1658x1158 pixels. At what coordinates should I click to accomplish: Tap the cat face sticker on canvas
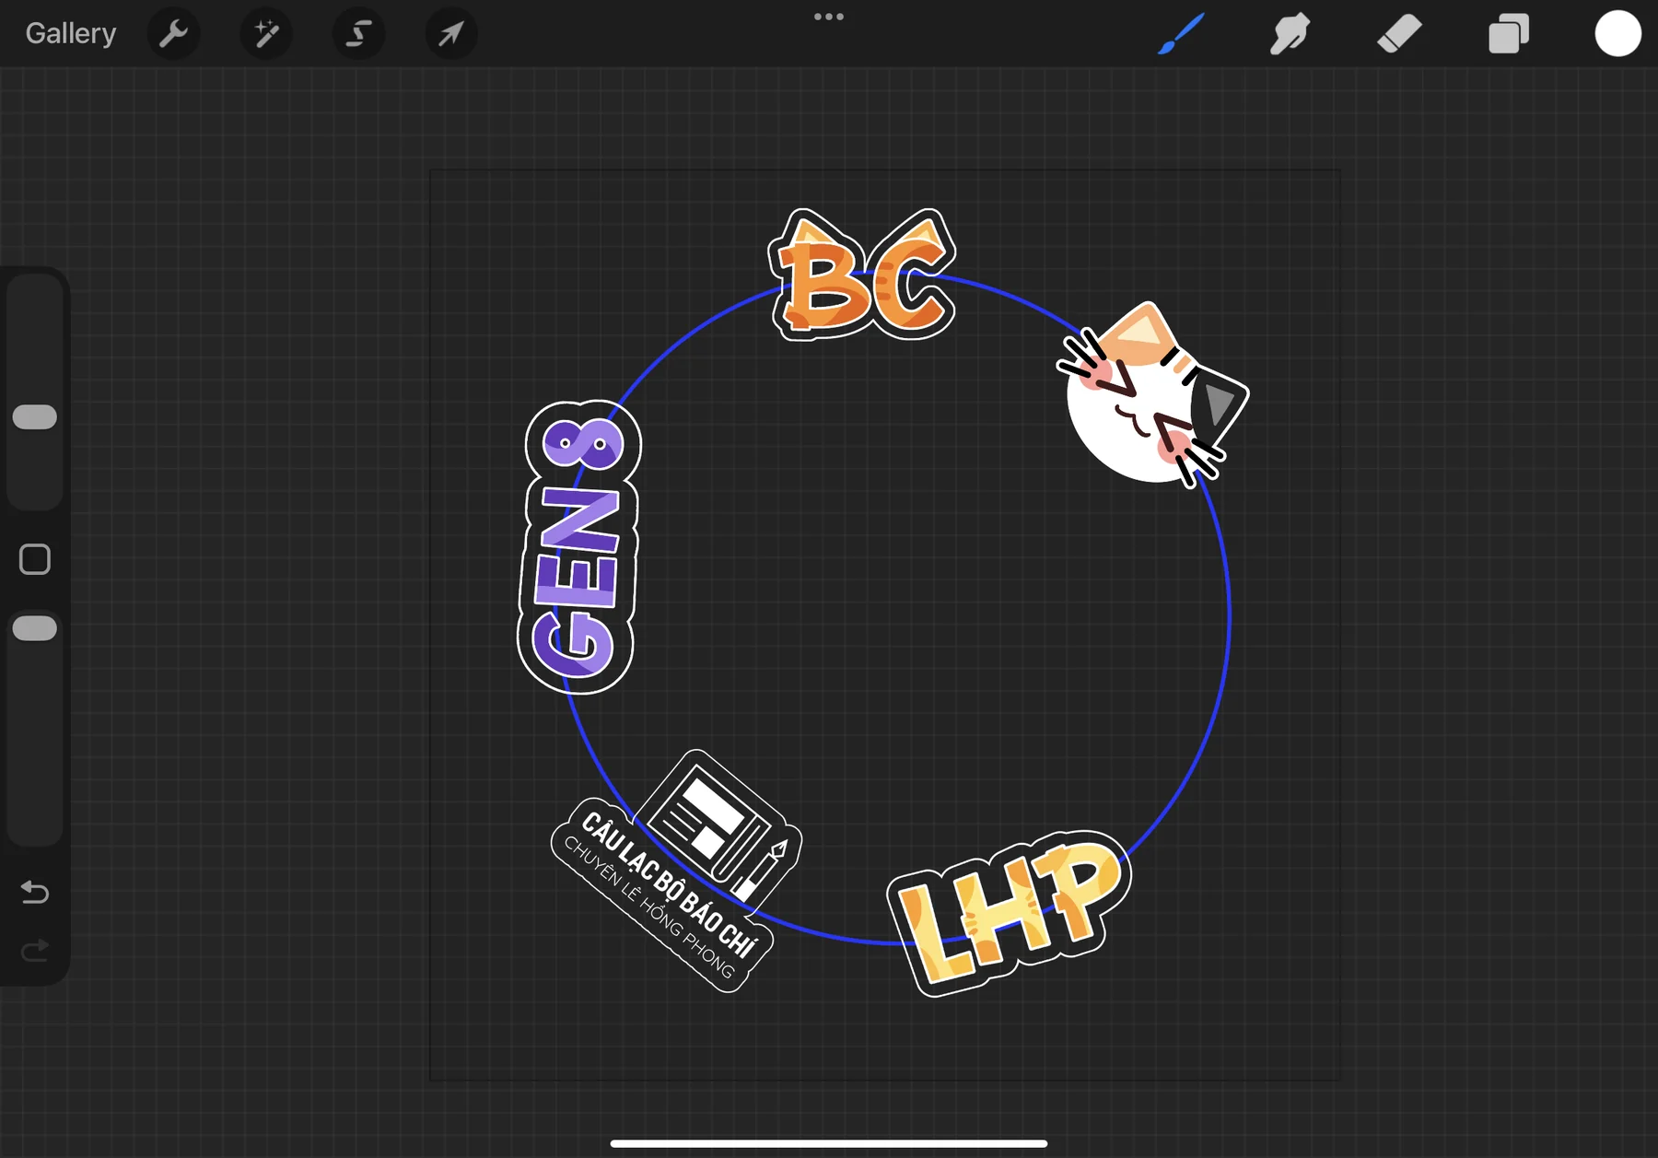click(x=1153, y=394)
